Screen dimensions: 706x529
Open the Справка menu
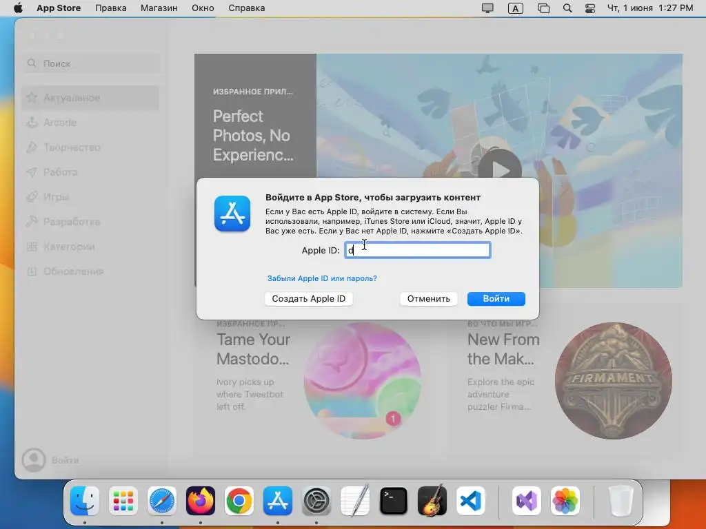click(x=247, y=8)
